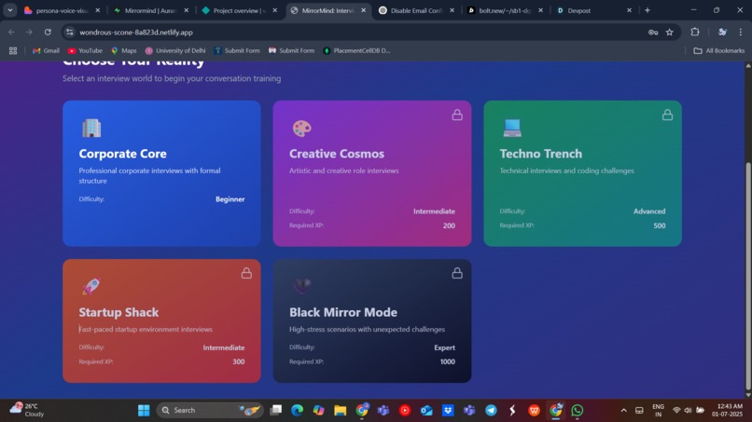The width and height of the screenshot is (752, 422).
Task: Open Telegram from the taskbar
Action: coord(491,410)
